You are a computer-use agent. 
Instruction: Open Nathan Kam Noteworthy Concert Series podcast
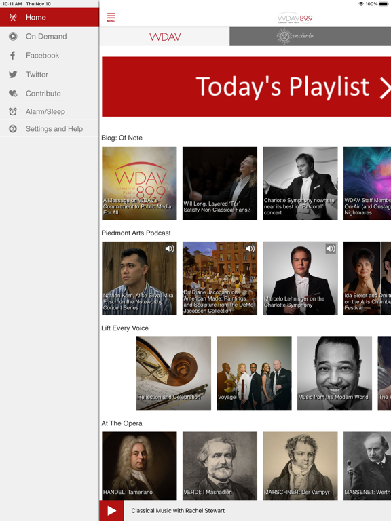pos(139,278)
